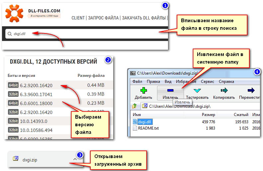Open the ЗАПРОС ФАЙЛА link

click(103, 18)
